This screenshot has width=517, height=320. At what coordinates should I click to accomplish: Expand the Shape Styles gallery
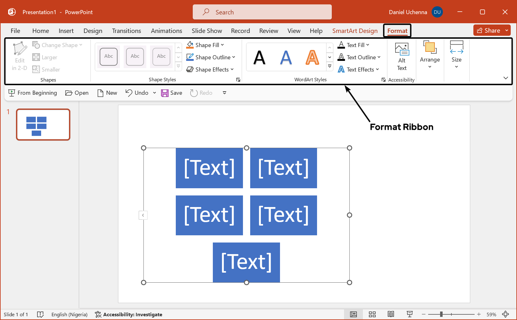click(x=178, y=66)
